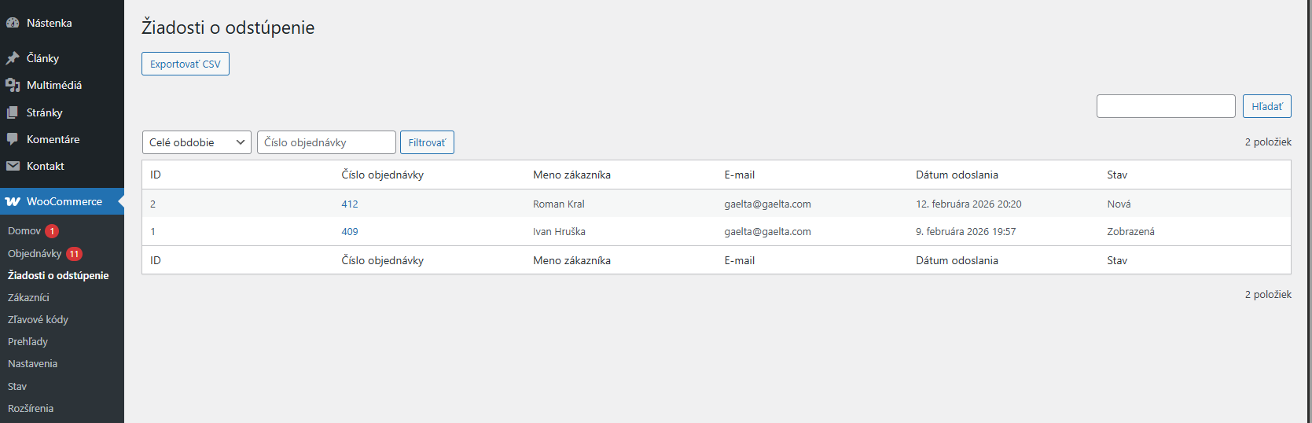Click the Multimédiá media icon
Viewport: 1312px width, 423px height.
[x=13, y=85]
